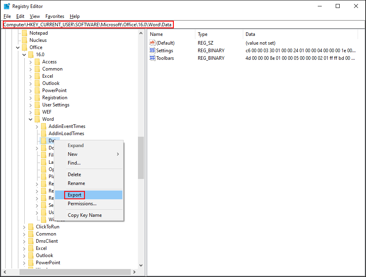The image size is (366, 277).
Task: Click the AddInLoadTimes folder icon
Action: coord(43,134)
